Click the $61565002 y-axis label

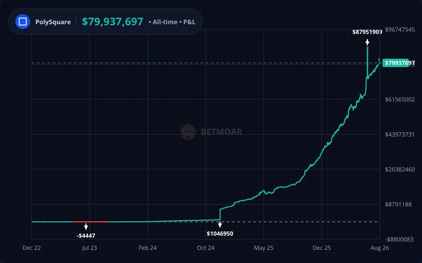[x=400, y=99]
